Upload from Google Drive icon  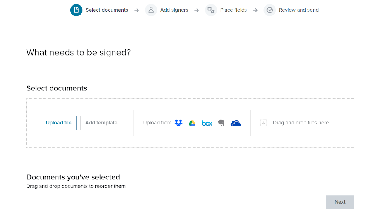[x=192, y=123]
